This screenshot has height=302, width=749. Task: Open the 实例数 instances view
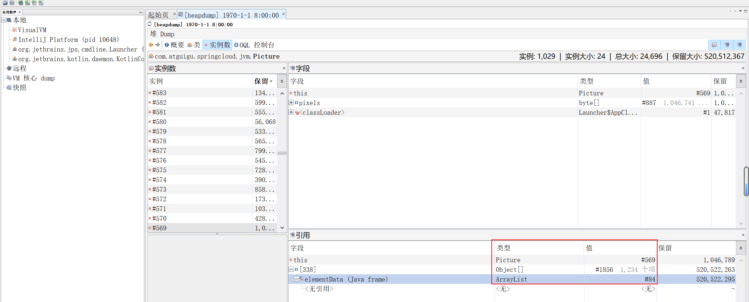point(217,45)
